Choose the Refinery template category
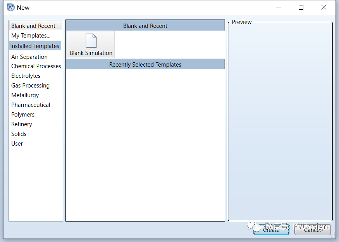This screenshot has width=339, height=242. coord(22,124)
